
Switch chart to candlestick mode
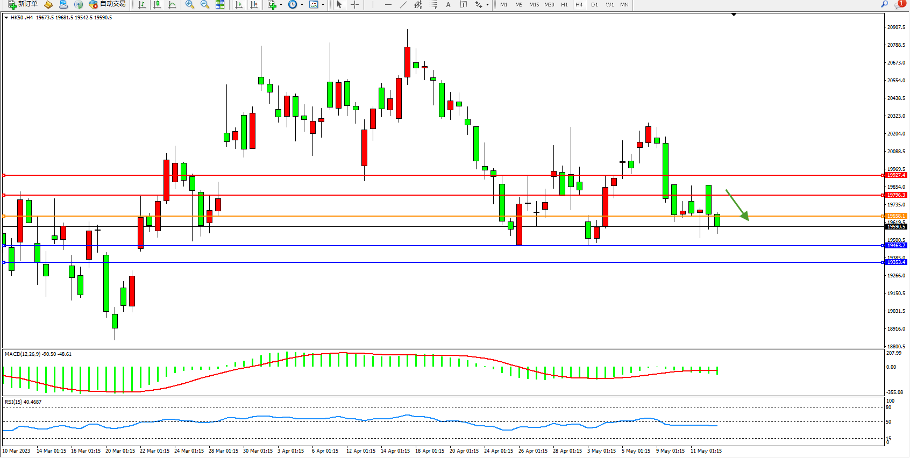[157, 4]
